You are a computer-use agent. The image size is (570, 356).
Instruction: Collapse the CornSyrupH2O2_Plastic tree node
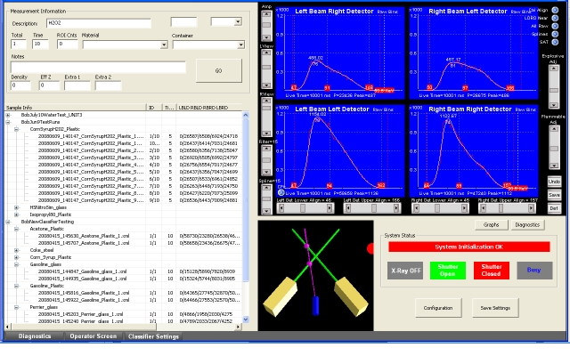(18, 128)
